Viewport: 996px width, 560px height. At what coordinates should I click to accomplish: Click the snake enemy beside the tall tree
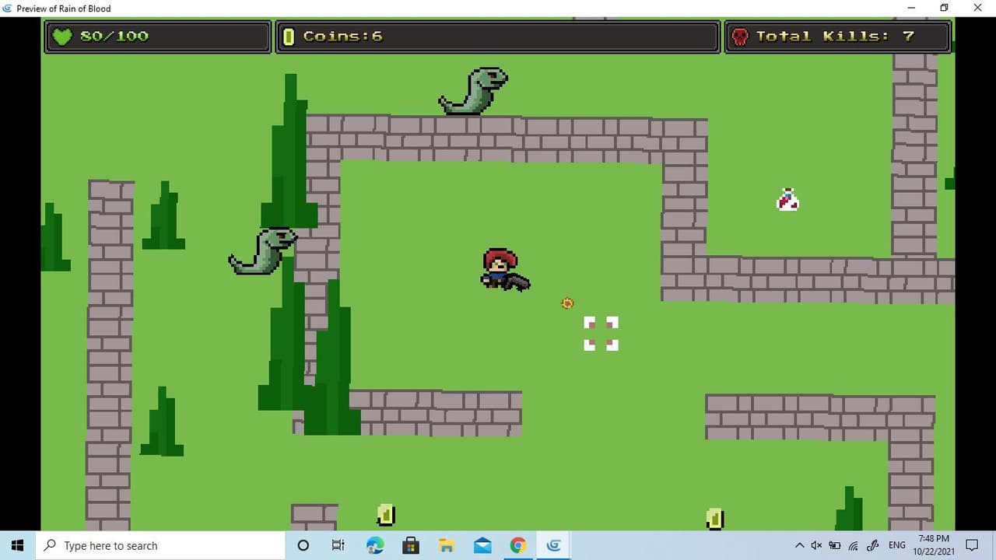pos(263,251)
